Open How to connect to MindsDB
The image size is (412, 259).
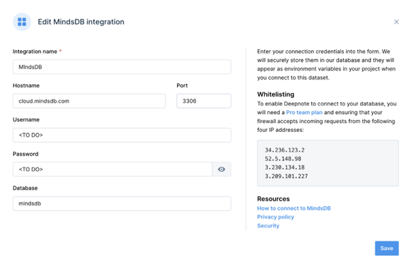[294, 208]
